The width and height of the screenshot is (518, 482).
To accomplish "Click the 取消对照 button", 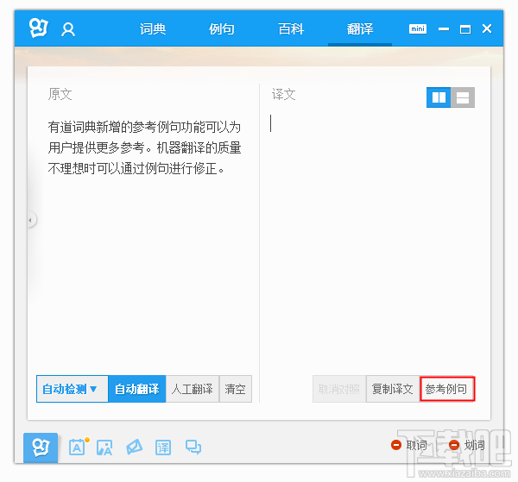I will (x=339, y=389).
